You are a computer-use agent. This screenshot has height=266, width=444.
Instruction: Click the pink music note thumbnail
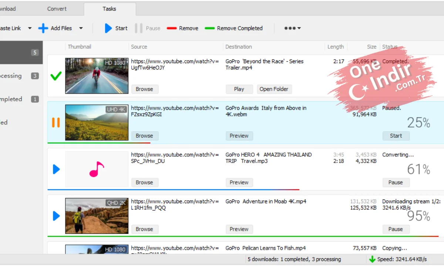[97, 169]
